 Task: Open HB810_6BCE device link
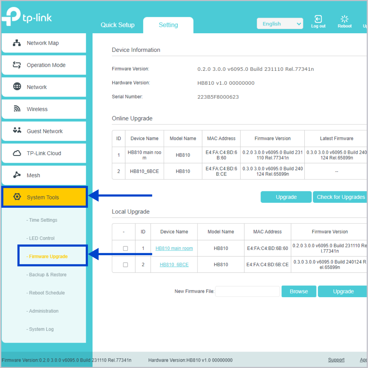[x=174, y=265]
